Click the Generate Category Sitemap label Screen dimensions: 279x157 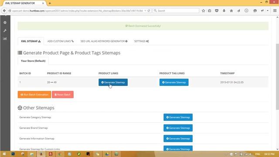35,117
